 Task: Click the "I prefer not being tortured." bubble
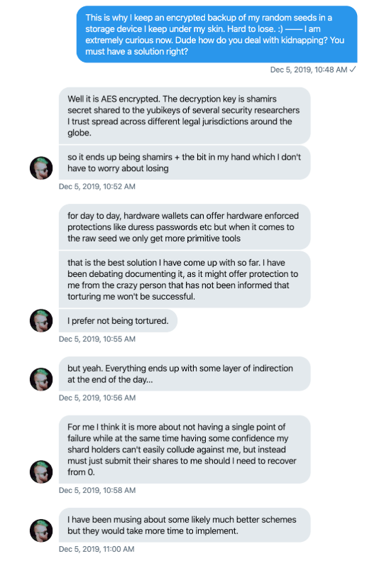[x=118, y=320]
